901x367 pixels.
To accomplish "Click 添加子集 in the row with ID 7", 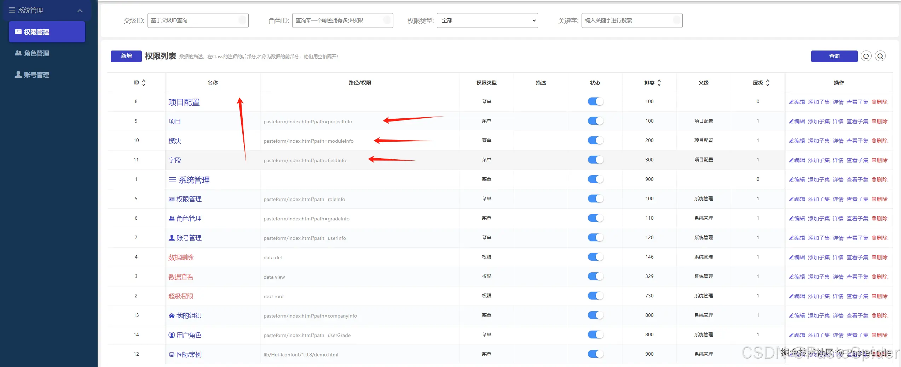I will coord(819,238).
